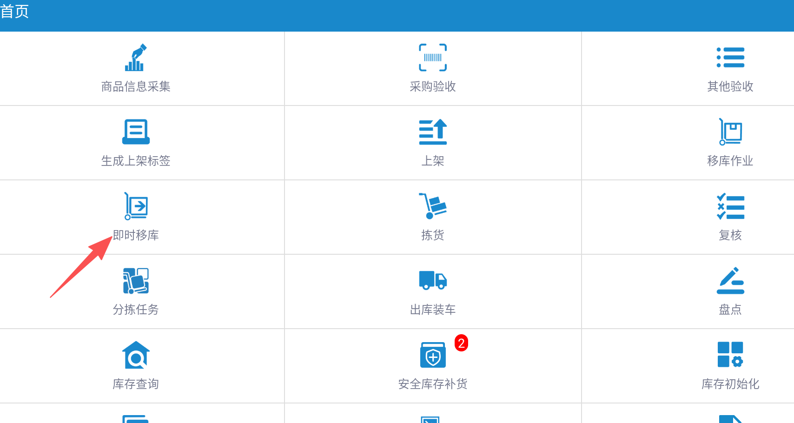The image size is (794, 423).
Task: Open the 移库作业 cart icon
Action: [730, 132]
